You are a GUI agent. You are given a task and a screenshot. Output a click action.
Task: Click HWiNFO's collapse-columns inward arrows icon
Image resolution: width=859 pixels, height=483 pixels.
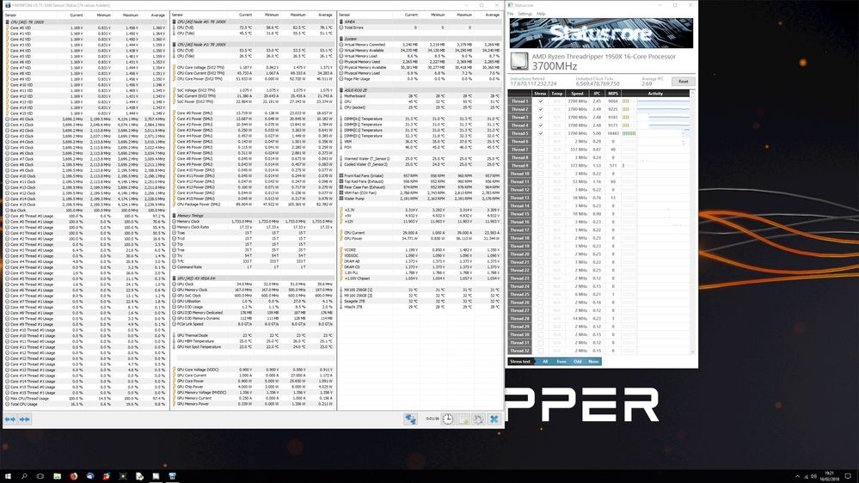pos(25,419)
